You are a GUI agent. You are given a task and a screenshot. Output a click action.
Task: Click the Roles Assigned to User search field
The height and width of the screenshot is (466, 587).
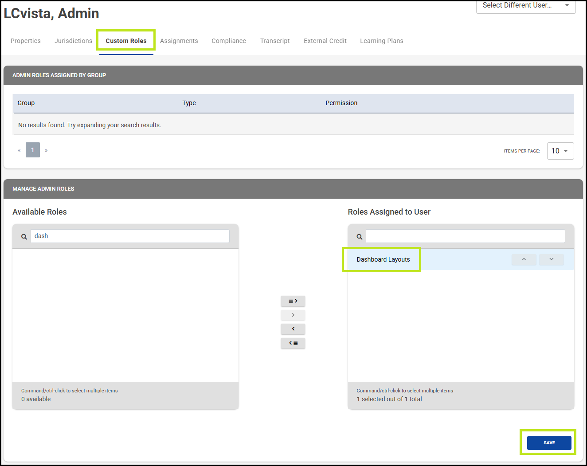[465, 236]
